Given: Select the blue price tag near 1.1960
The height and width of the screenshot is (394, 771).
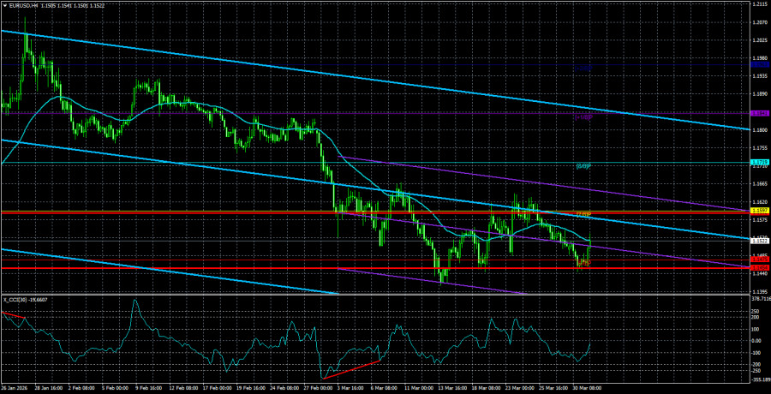Looking at the screenshot, I should (758, 64).
